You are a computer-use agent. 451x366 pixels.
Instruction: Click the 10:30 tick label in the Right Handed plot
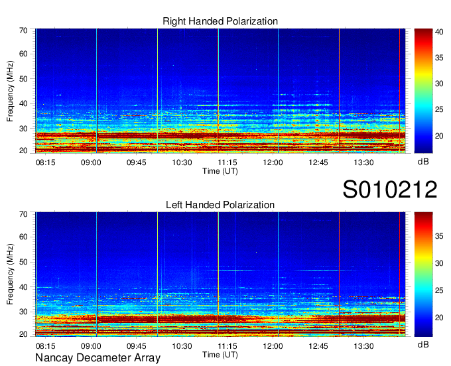coord(182,162)
